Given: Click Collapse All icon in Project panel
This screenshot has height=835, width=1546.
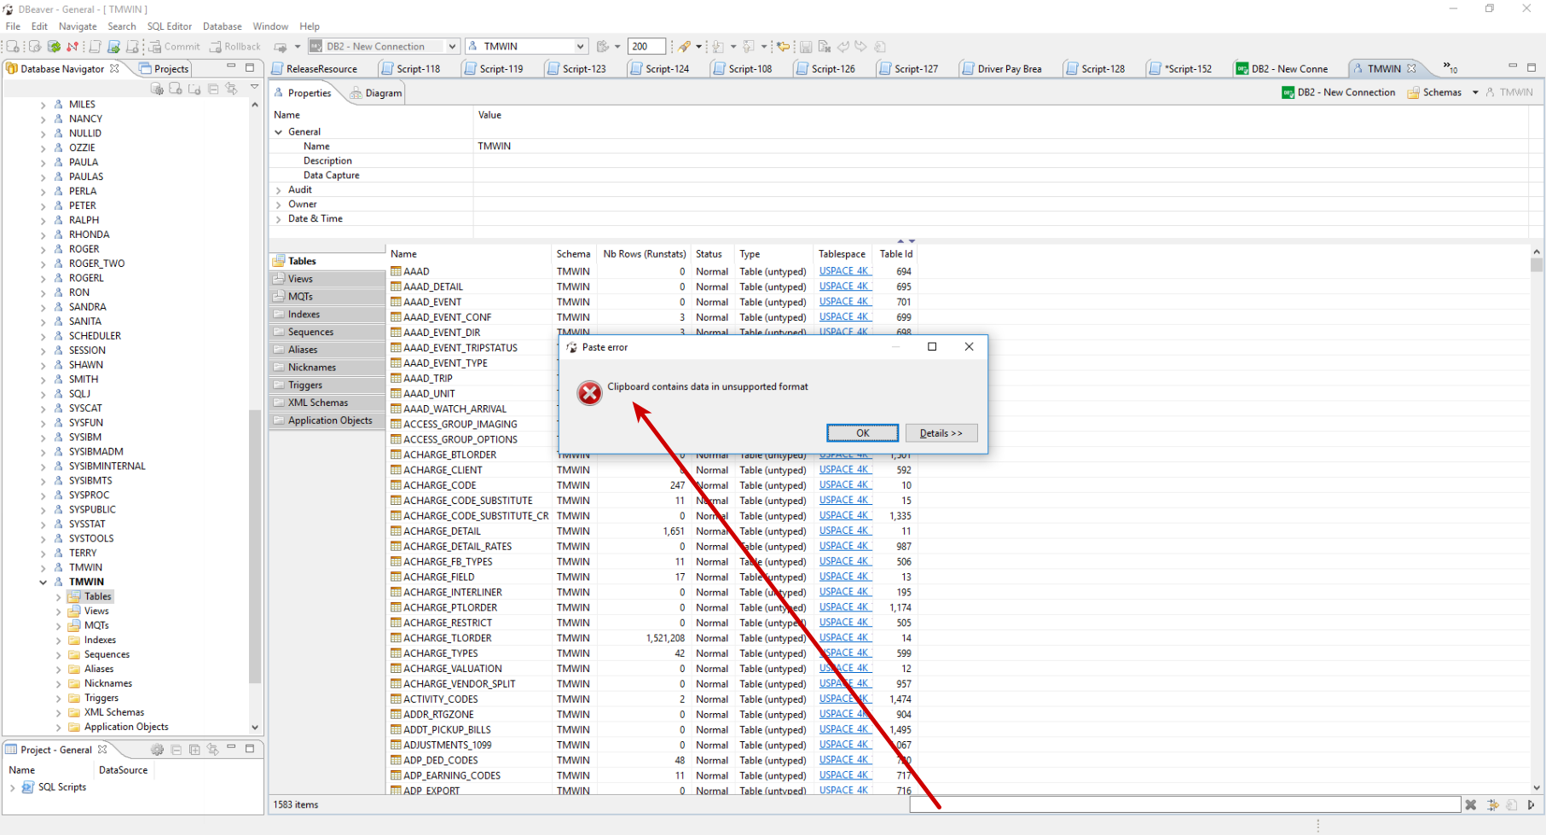Looking at the screenshot, I should tap(177, 750).
